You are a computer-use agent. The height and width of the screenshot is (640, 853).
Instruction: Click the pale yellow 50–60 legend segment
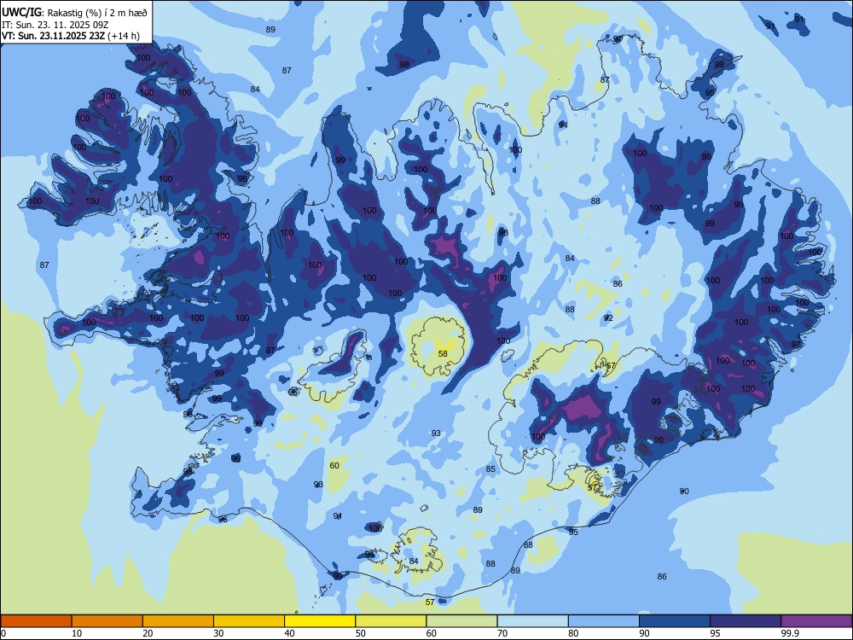(x=391, y=621)
